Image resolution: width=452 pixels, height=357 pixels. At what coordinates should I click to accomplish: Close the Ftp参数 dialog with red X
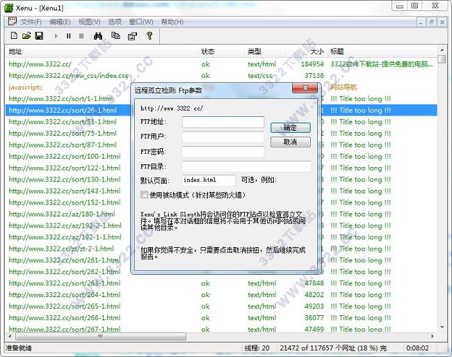click(x=305, y=88)
